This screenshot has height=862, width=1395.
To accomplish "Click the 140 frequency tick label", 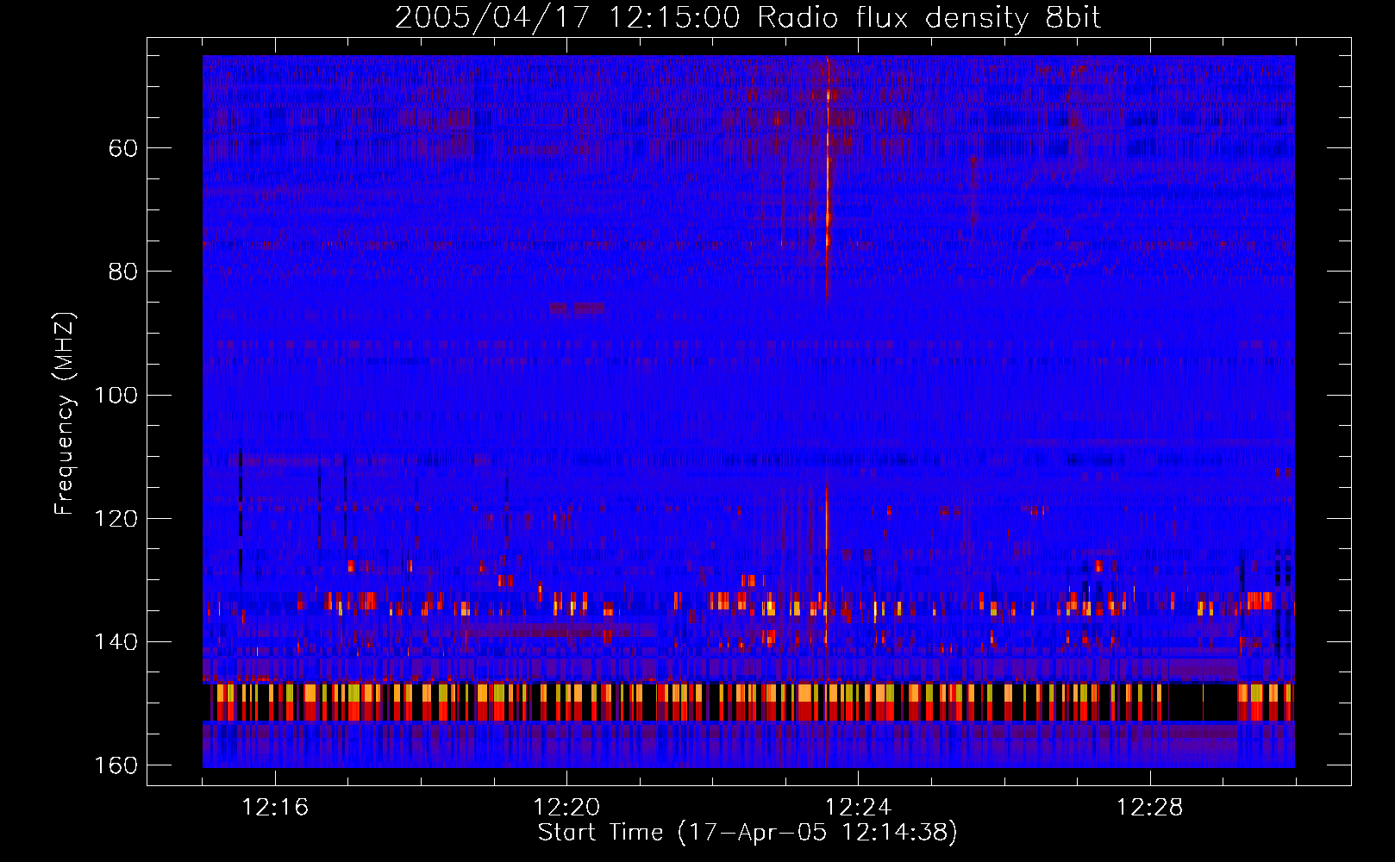I will click(116, 642).
